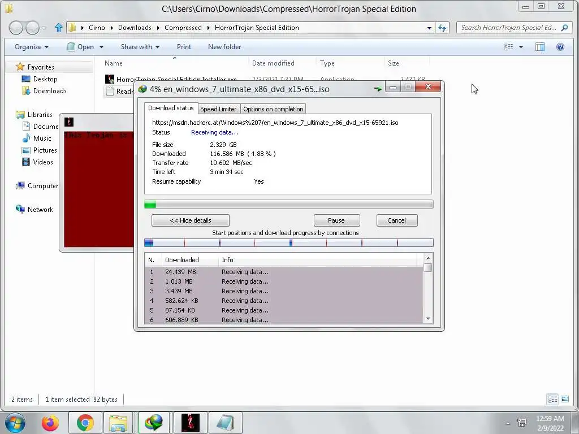The image size is (579, 434).
Task: Sort by Name column header
Action: (x=113, y=63)
